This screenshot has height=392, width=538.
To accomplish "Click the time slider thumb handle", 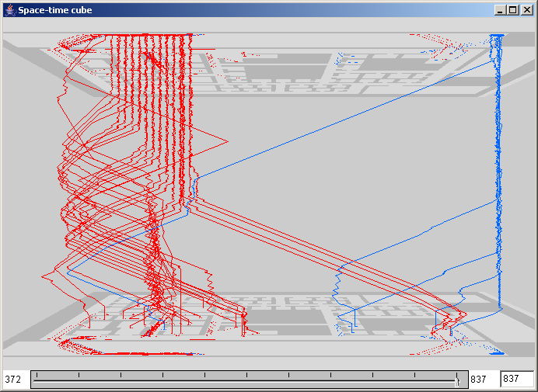I will click(x=457, y=380).
